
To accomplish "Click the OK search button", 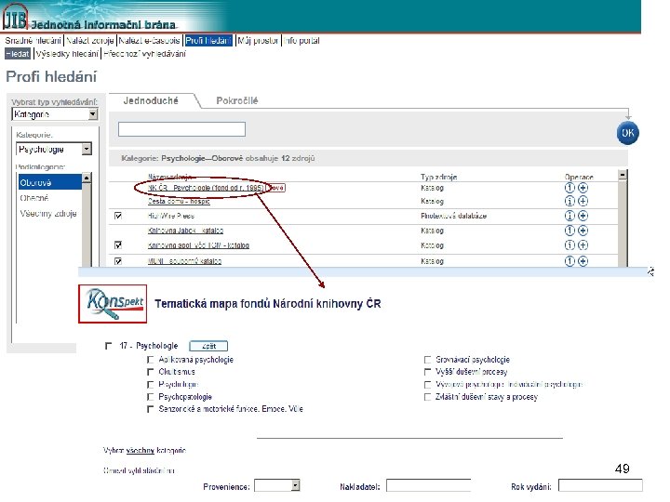I will pyautogui.click(x=628, y=133).
